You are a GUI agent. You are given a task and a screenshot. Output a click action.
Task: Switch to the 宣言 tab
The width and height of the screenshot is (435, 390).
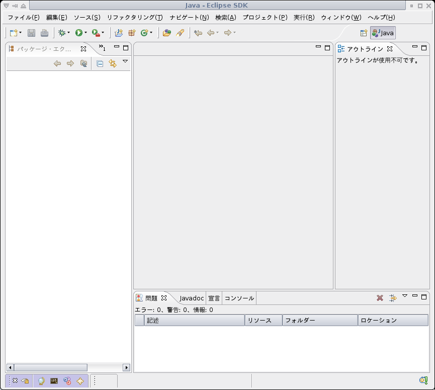click(x=214, y=298)
